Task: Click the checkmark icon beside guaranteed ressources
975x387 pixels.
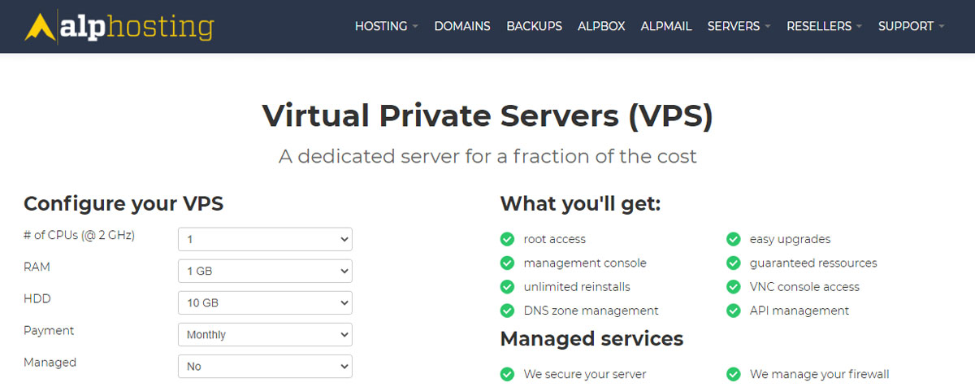Action: tap(734, 263)
